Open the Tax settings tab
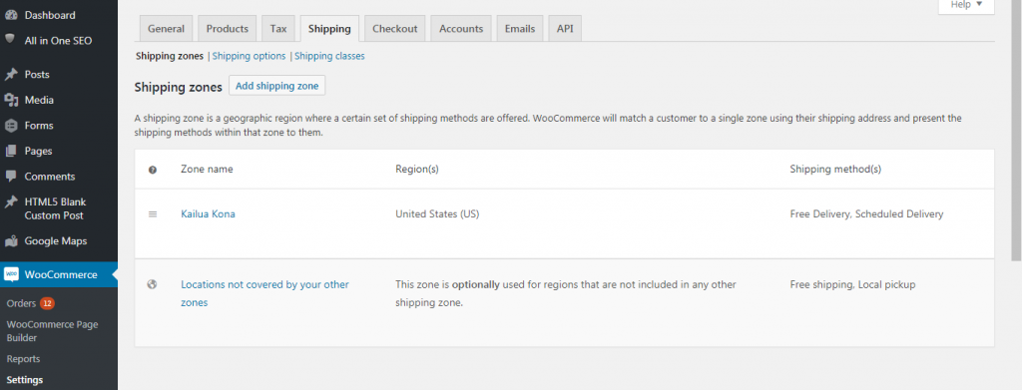This screenshot has height=390, width=1022. [278, 29]
